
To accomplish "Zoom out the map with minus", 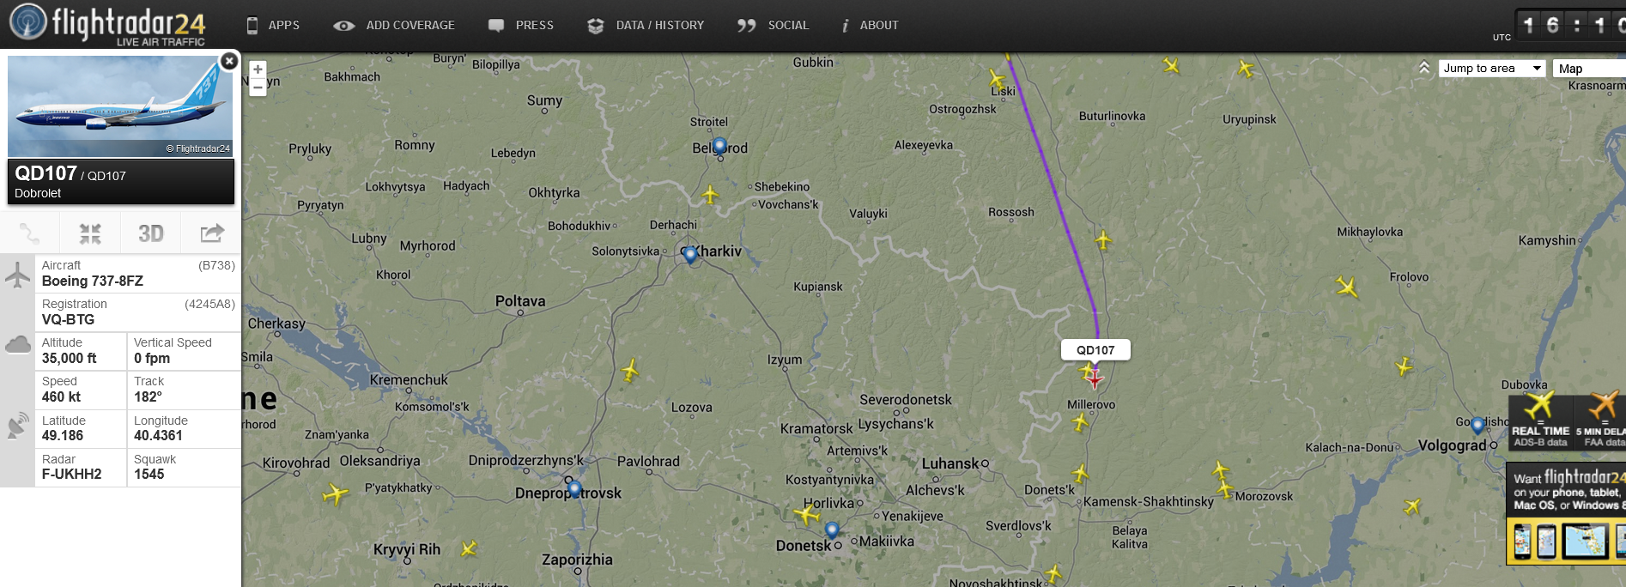I will click(258, 87).
